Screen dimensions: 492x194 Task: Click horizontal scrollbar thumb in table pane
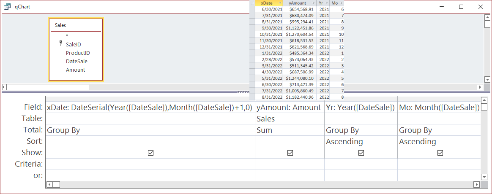pyautogui.click(x=48, y=87)
